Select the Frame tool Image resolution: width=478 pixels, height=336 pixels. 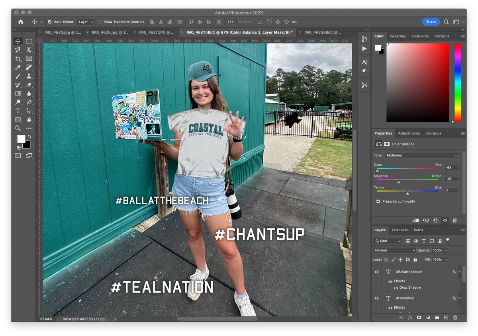(29, 59)
